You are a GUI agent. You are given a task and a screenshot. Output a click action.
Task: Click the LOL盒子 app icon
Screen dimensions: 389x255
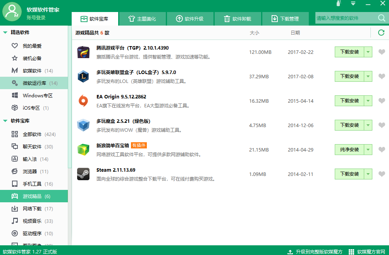83,76
